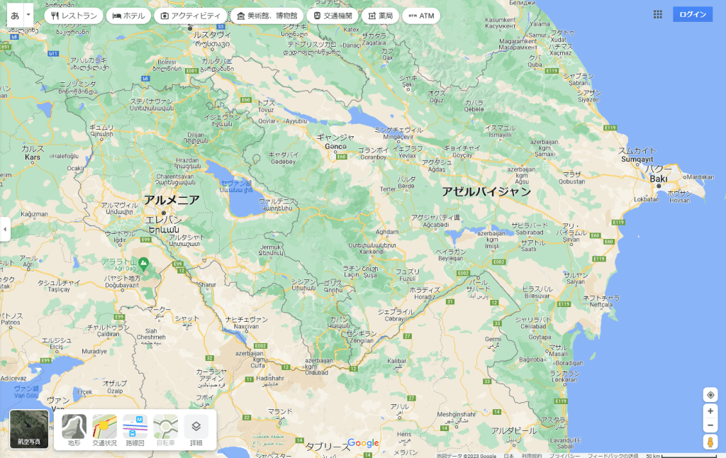This screenshot has height=458, width=726.
Task: Click the my location target icon
Action: (x=710, y=395)
